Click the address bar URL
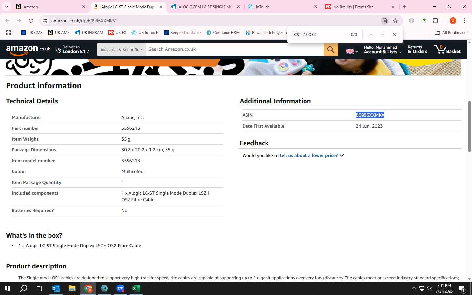 pyautogui.click(x=84, y=21)
